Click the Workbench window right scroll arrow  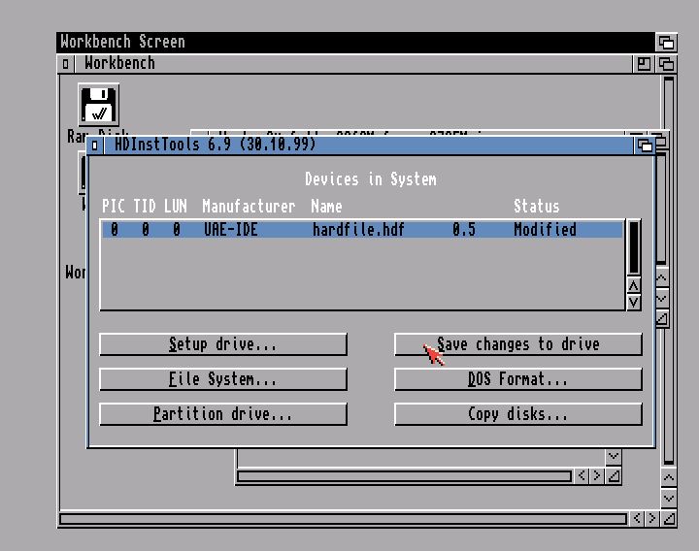[650, 519]
